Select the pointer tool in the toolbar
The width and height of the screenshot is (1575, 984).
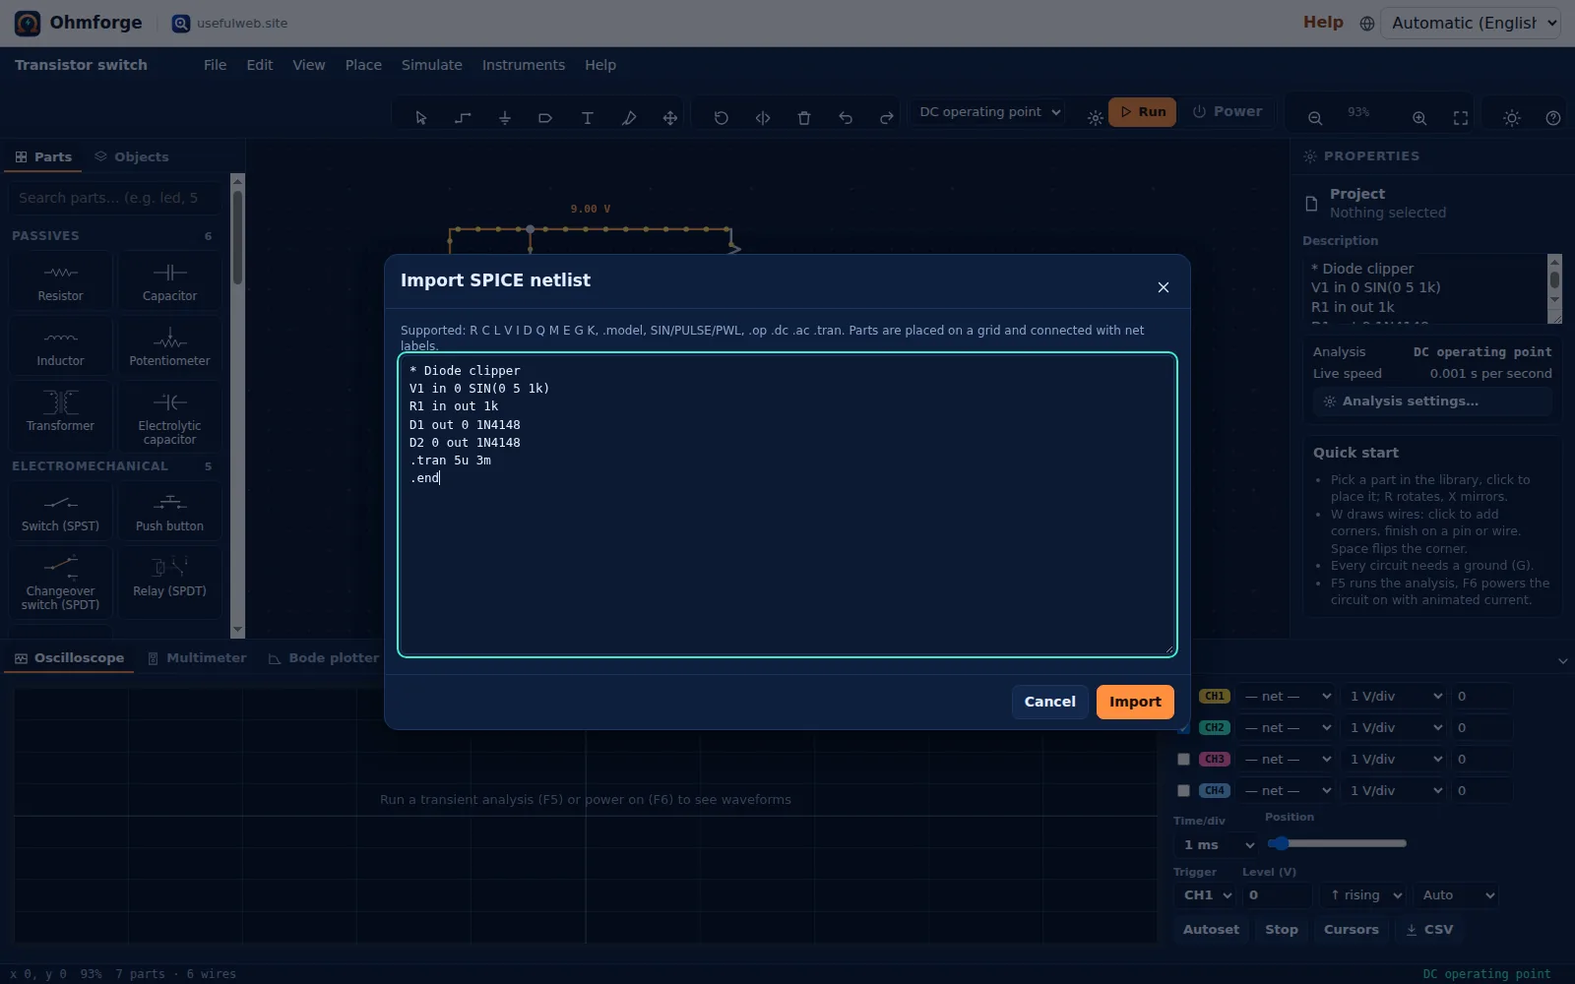point(421,118)
